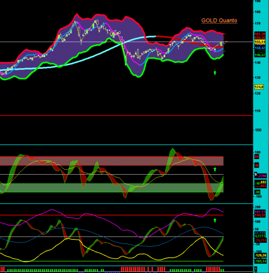The height and width of the screenshot is (273, 269).
Task: Click the blue moving average price label
Action: coord(260,48)
